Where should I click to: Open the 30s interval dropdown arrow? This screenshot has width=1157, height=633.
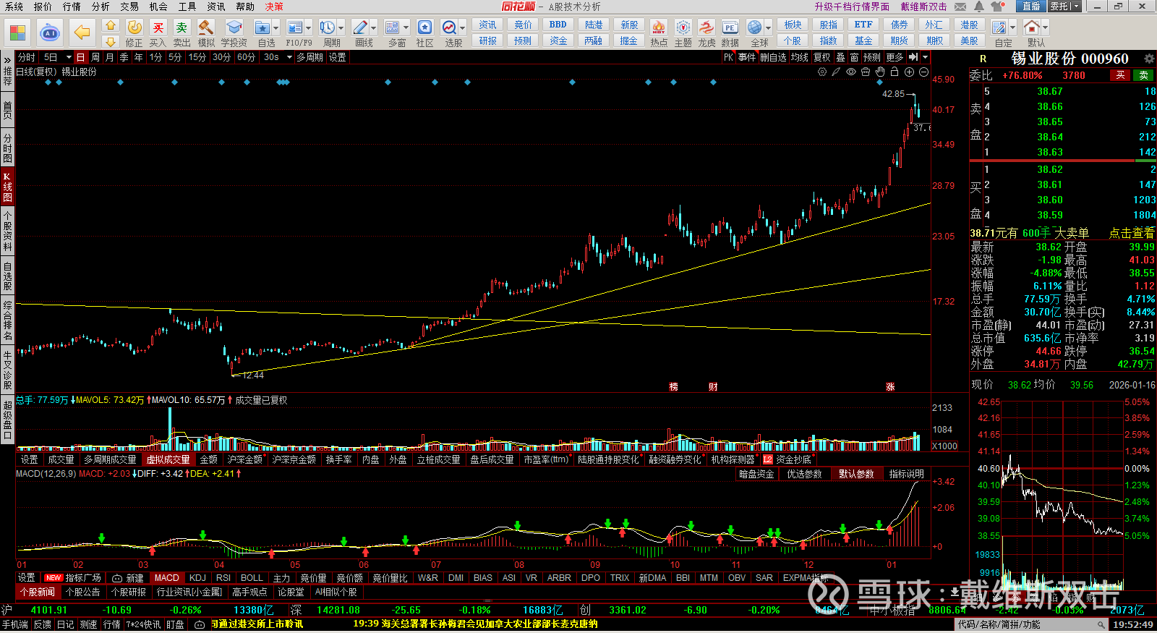(x=289, y=57)
